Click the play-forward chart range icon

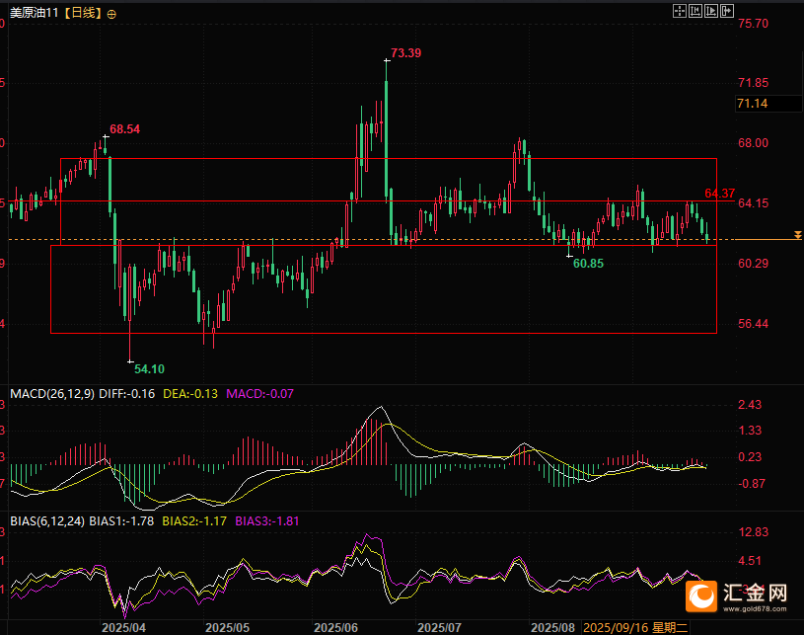coord(711,12)
